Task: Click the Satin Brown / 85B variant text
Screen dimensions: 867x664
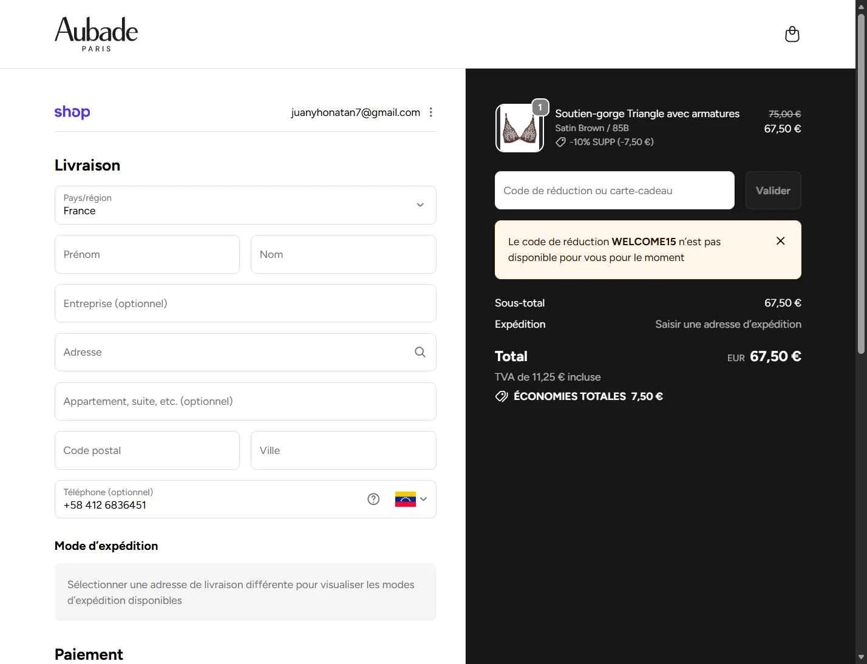Action: (x=592, y=128)
